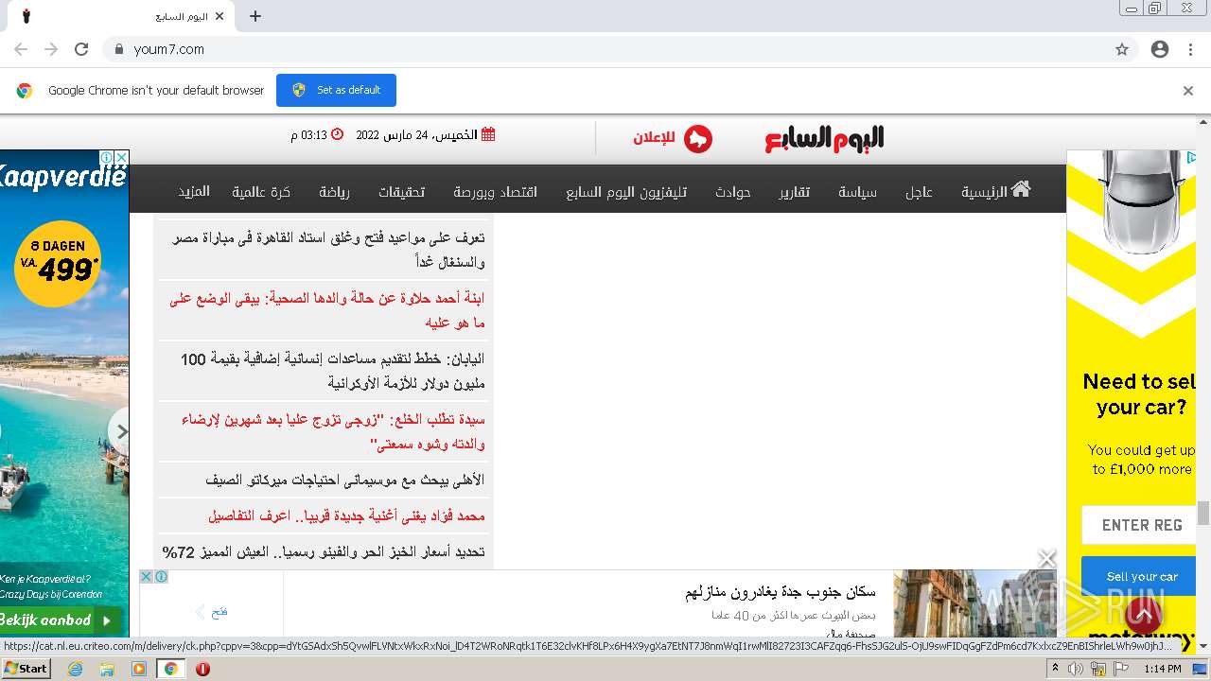
Task: Click the اليوم السابع site logo
Action: [824, 139]
